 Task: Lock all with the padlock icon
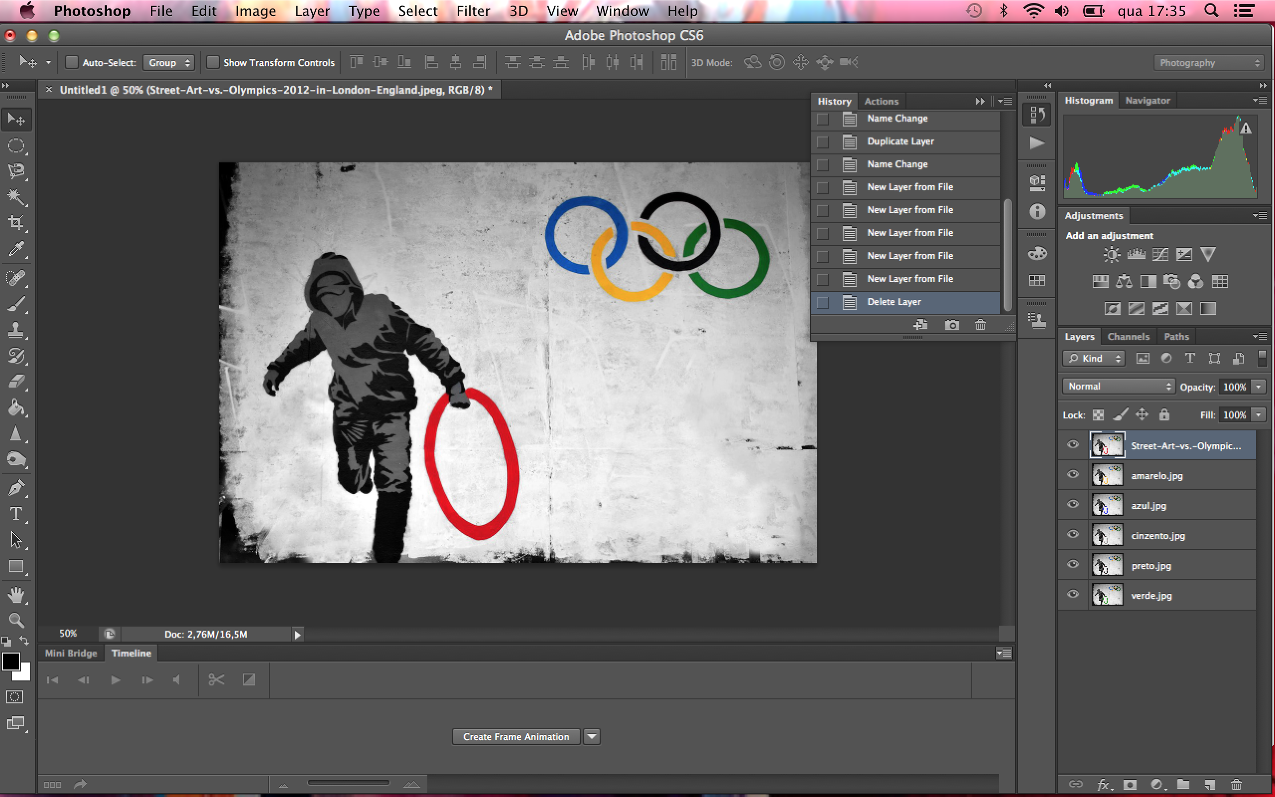pyautogui.click(x=1164, y=414)
